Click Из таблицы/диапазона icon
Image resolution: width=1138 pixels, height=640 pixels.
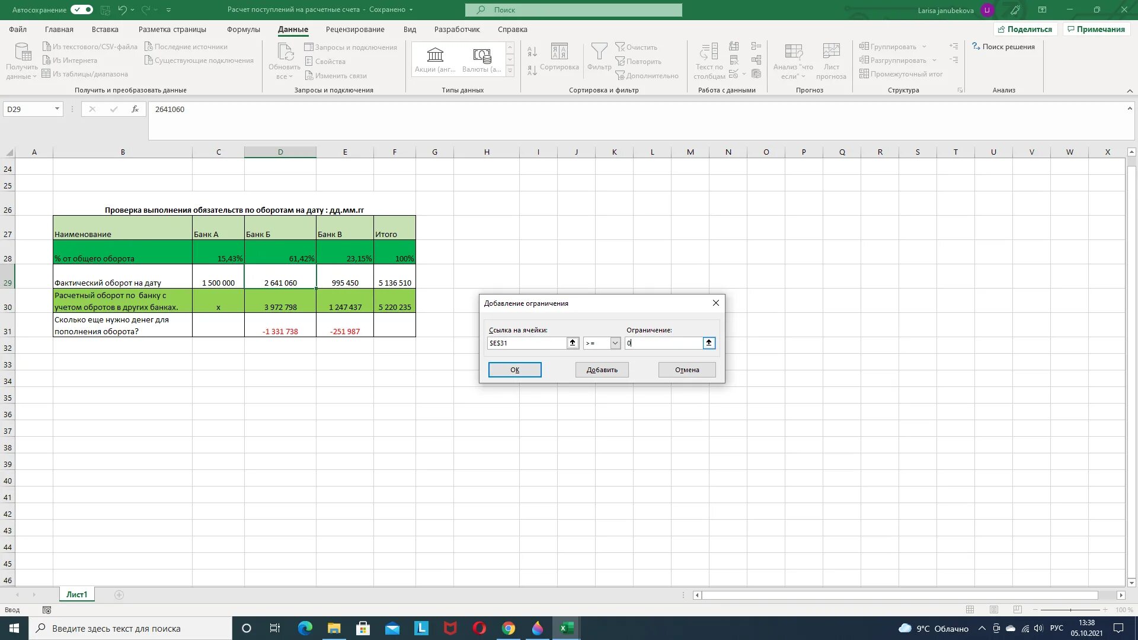pos(47,73)
